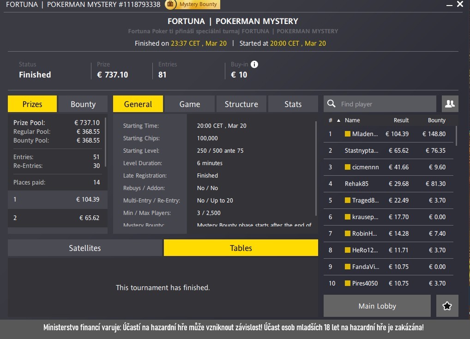470x339 pixels.
Task: Click the 'This tournament has finished.' message
Action: [x=163, y=287]
